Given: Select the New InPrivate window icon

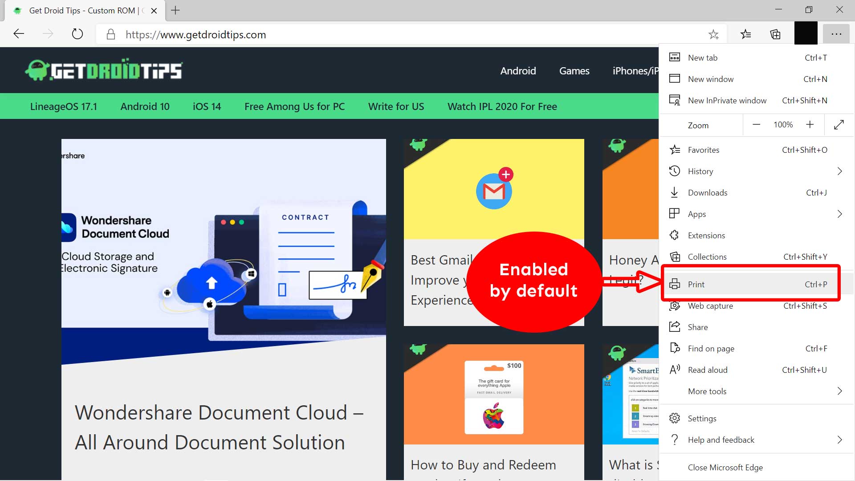Looking at the screenshot, I should click(675, 100).
